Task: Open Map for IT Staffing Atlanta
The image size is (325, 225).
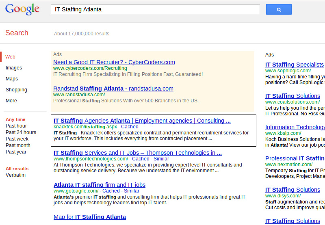Action: point(90,217)
